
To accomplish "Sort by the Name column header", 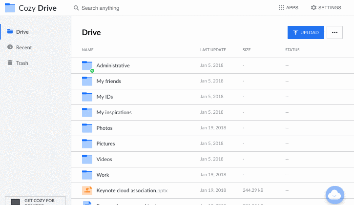I will click(x=87, y=50).
